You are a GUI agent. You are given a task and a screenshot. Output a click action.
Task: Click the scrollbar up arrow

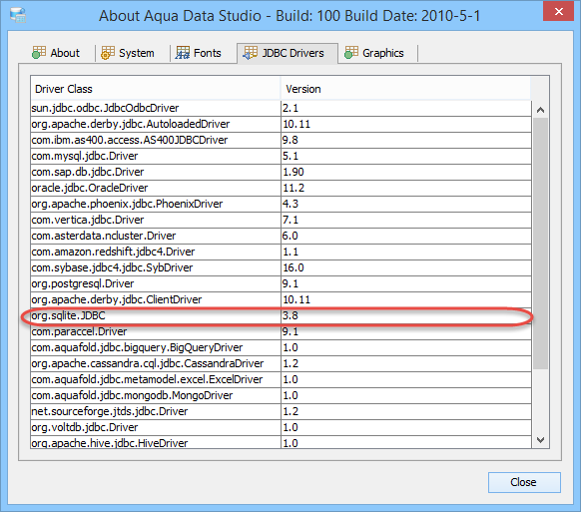[541, 110]
